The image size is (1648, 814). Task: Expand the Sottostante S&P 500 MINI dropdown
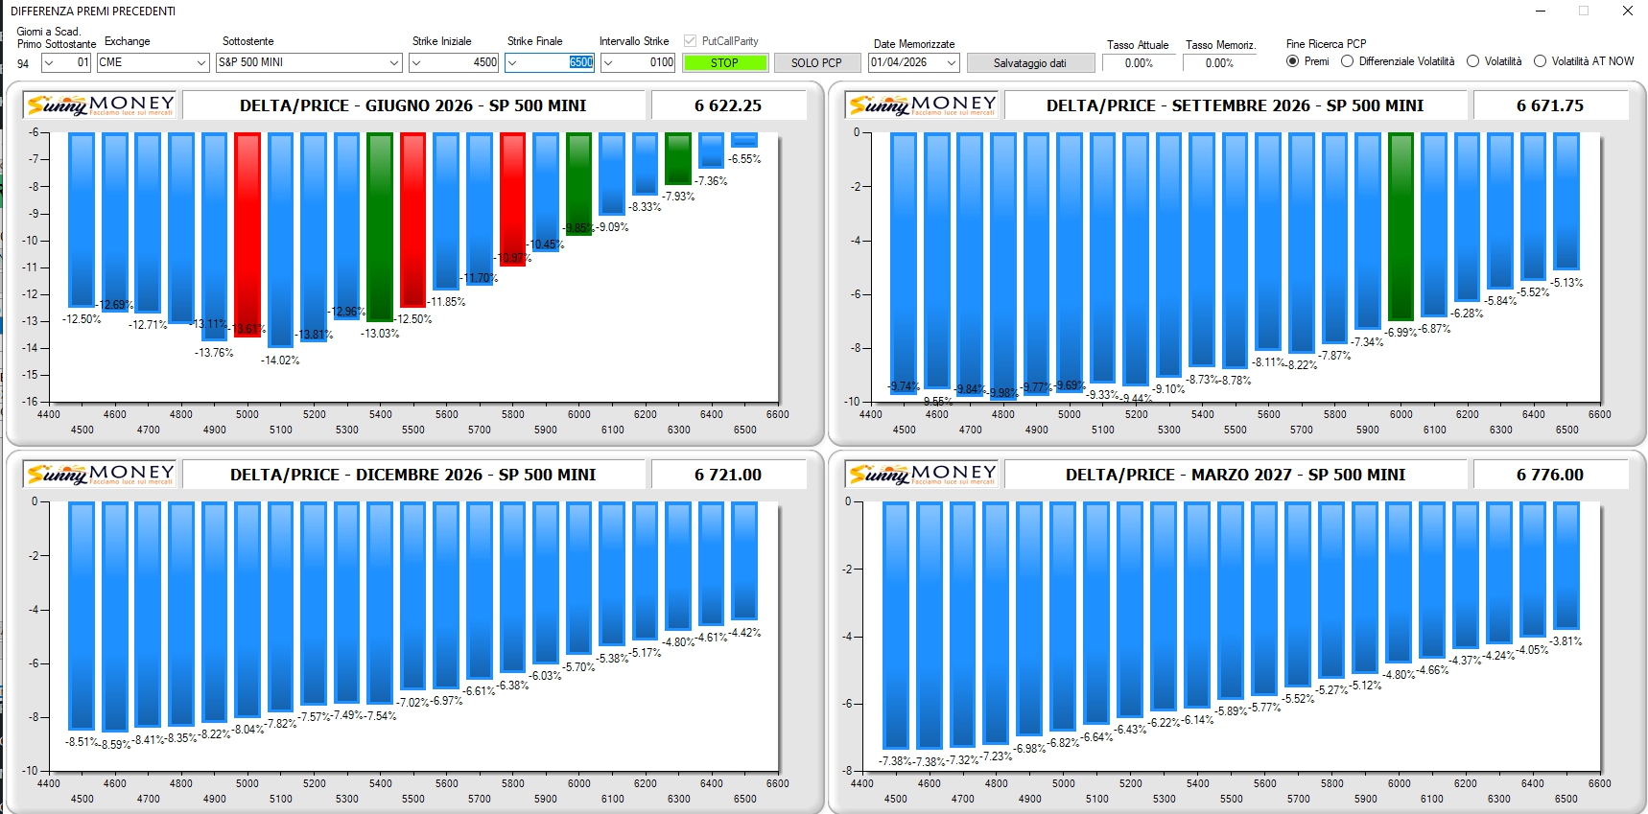point(393,62)
